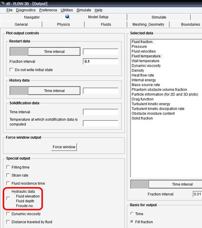Toggle the Strain rate checkbox
Viewport: 202px width, 228px height.
coord(8,175)
